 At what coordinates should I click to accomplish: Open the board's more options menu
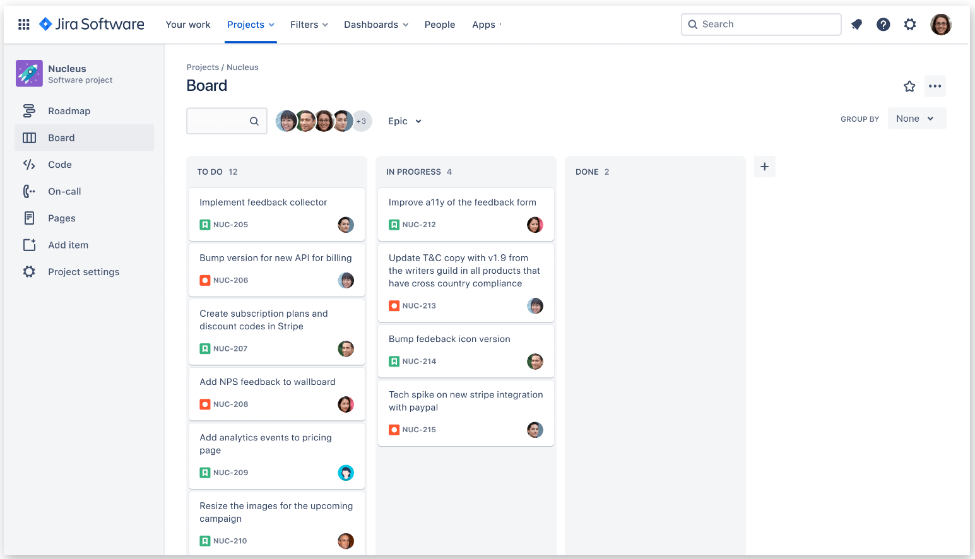coord(935,86)
